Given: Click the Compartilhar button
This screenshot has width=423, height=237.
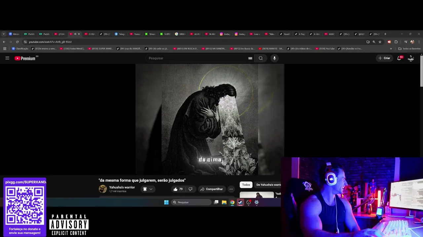Looking at the screenshot, I should coord(211,189).
